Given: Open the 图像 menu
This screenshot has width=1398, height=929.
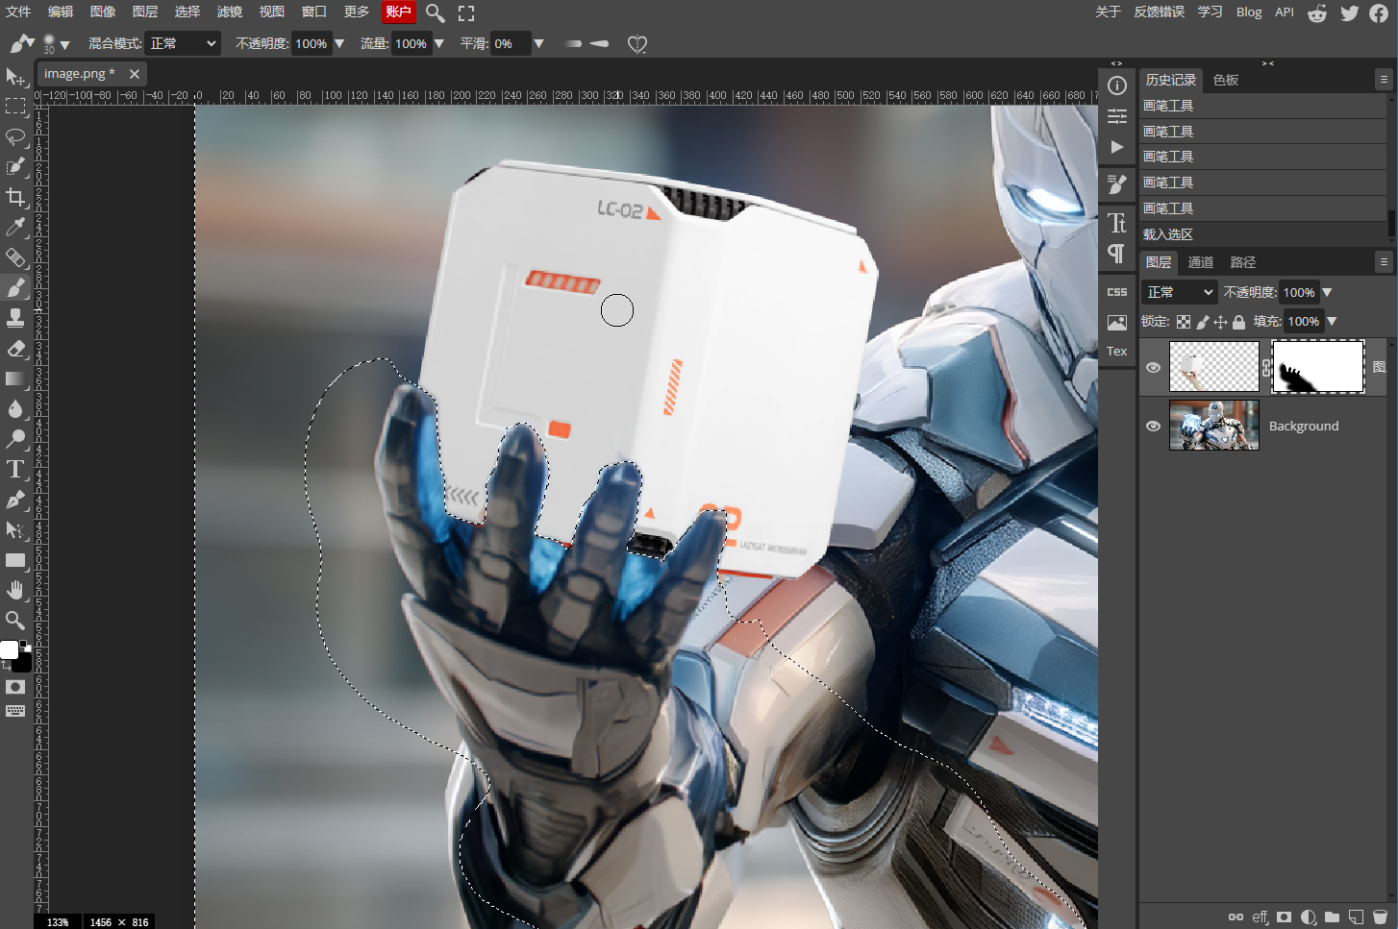Looking at the screenshot, I should click(x=103, y=12).
